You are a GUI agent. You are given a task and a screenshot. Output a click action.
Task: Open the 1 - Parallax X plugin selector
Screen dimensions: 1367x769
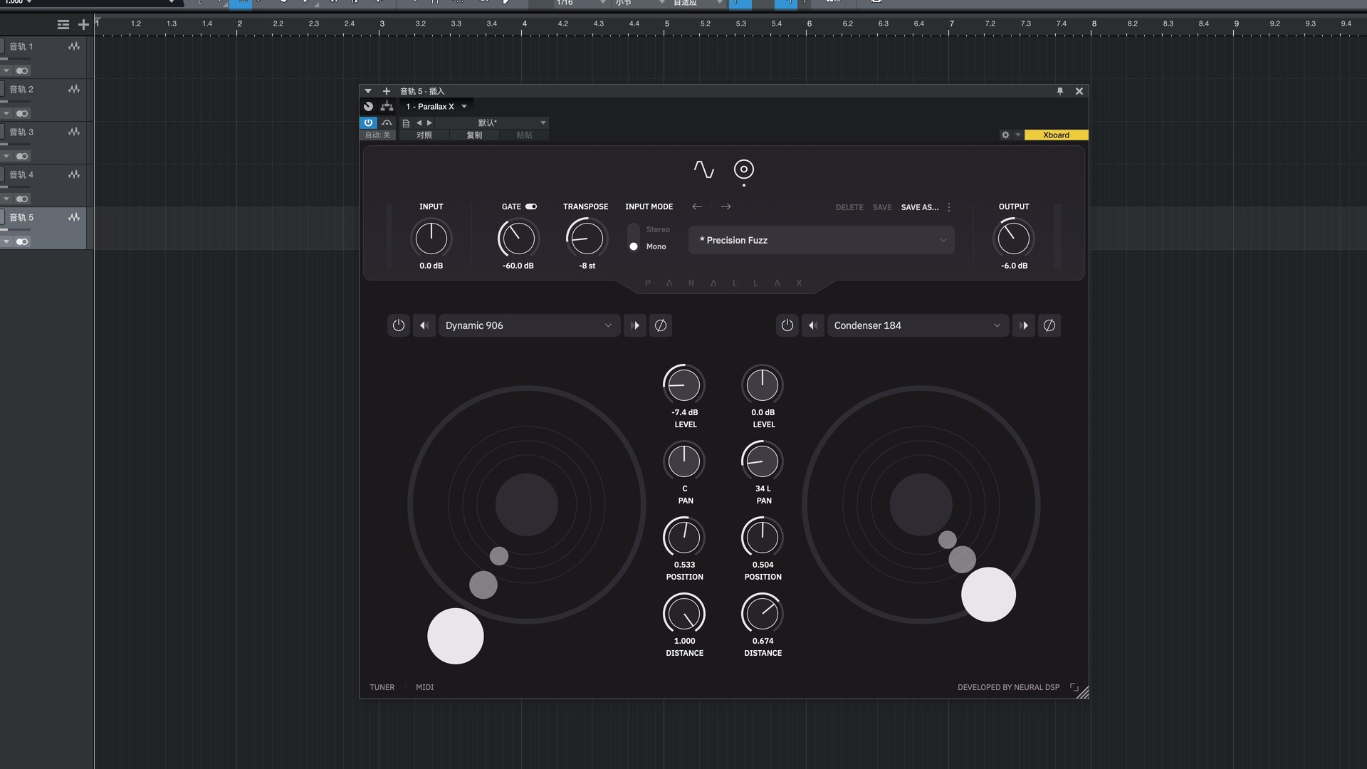tap(436, 106)
